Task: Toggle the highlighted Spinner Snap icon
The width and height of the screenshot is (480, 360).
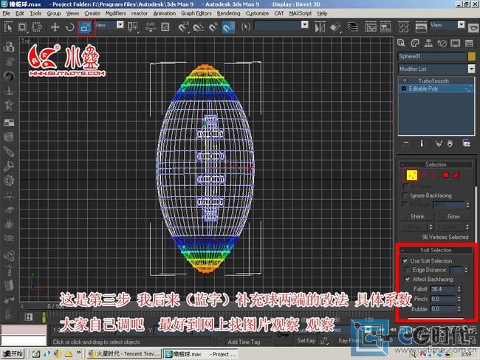Action: (228, 27)
